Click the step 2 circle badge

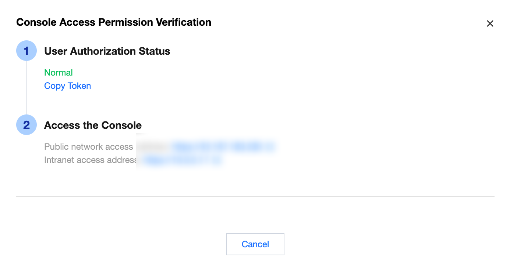tap(26, 125)
